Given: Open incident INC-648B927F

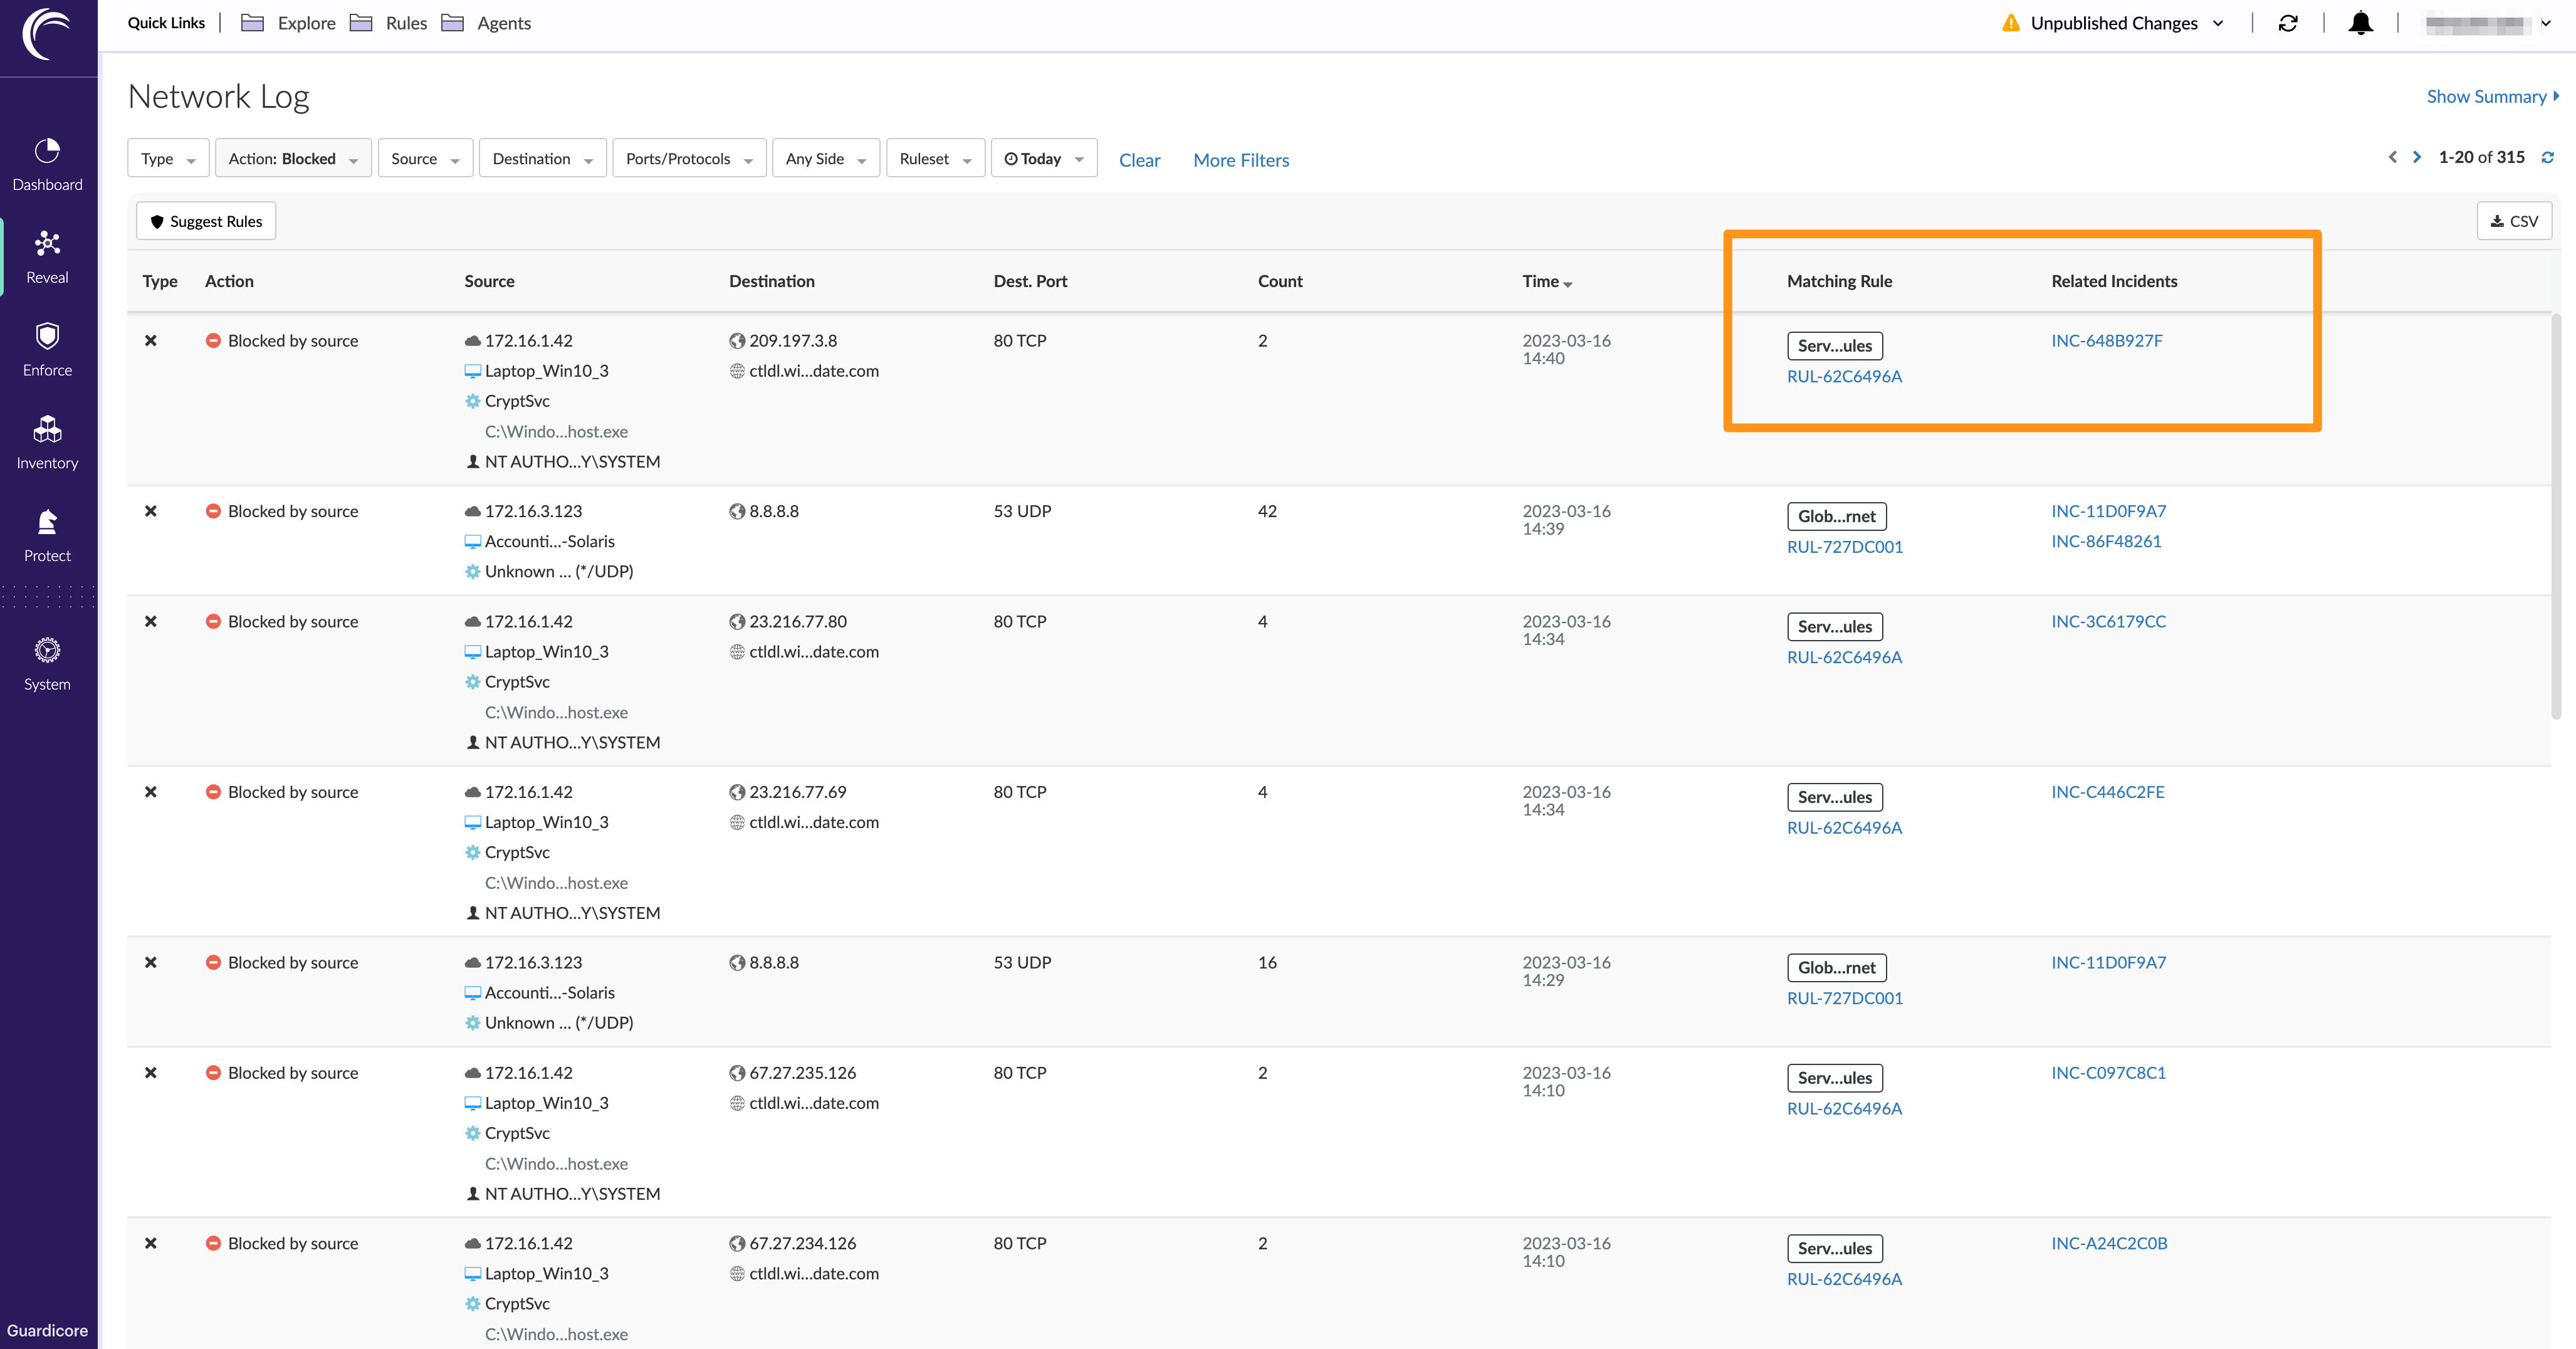Looking at the screenshot, I should (x=2106, y=341).
